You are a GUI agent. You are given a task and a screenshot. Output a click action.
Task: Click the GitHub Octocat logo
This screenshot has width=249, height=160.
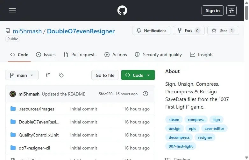122,10
